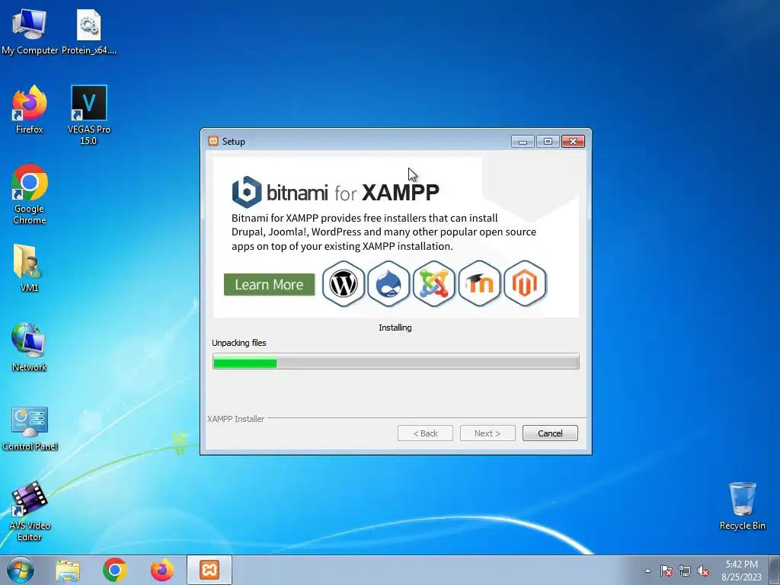Screen dimensions: 780x585
Task: Select the My Computer desktop icon
Action: pyautogui.click(x=30, y=32)
